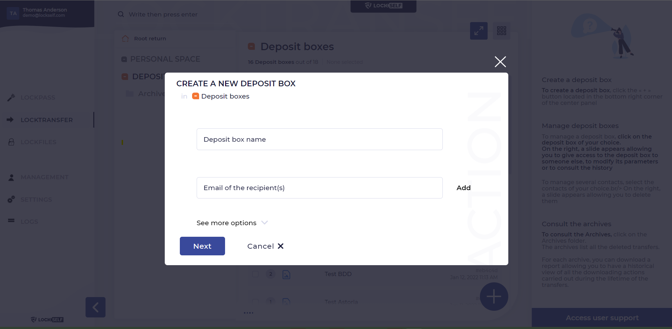Select LOCKTRANSFER in the side menu

click(47, 120)
